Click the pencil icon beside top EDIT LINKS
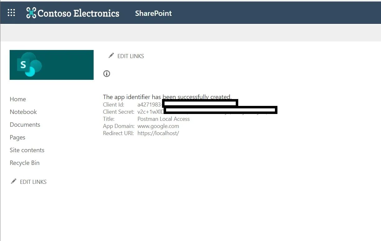 [111, 55]
